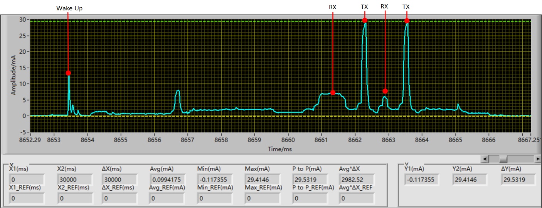Click the 8652.29 time axis start label
This screenshot has height=208, width=542.
30,140
